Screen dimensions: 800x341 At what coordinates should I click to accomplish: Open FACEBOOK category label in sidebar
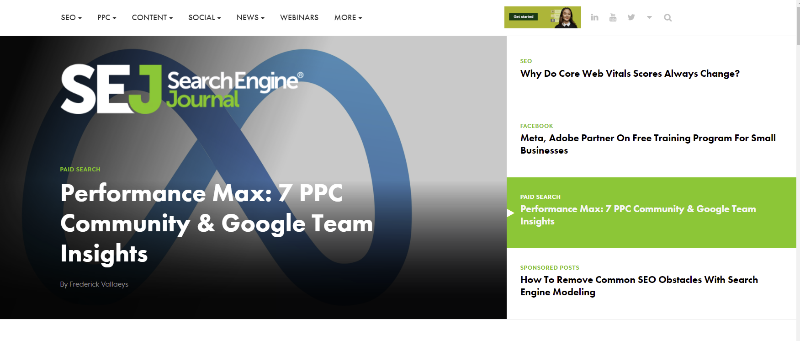tap(536, 126)
